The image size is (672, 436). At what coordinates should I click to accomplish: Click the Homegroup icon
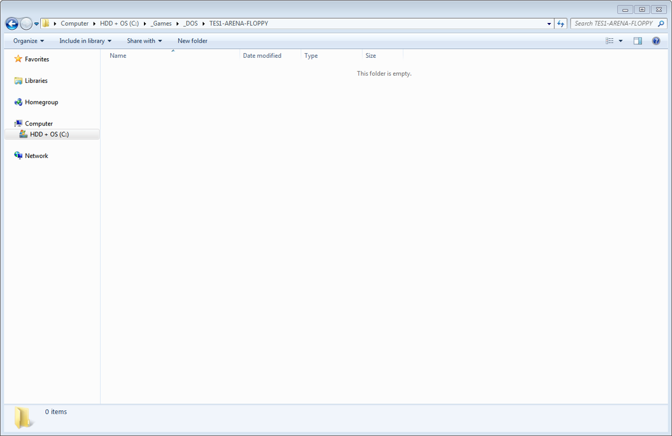click(18, 102)
